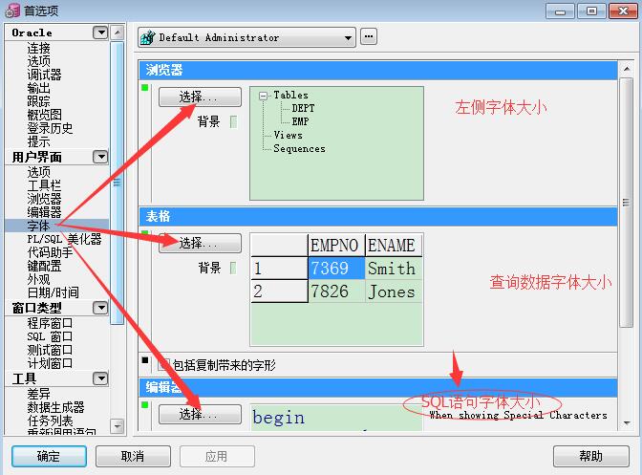Select the 选项 item under Oracle
The height and width of the screenshot is (475, 642).
39,61
